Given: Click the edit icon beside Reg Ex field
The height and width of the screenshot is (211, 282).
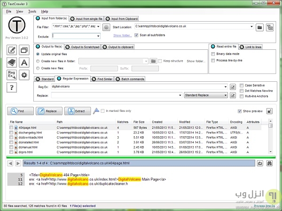Looking at the screenshot, I should (x=232, y=87).
